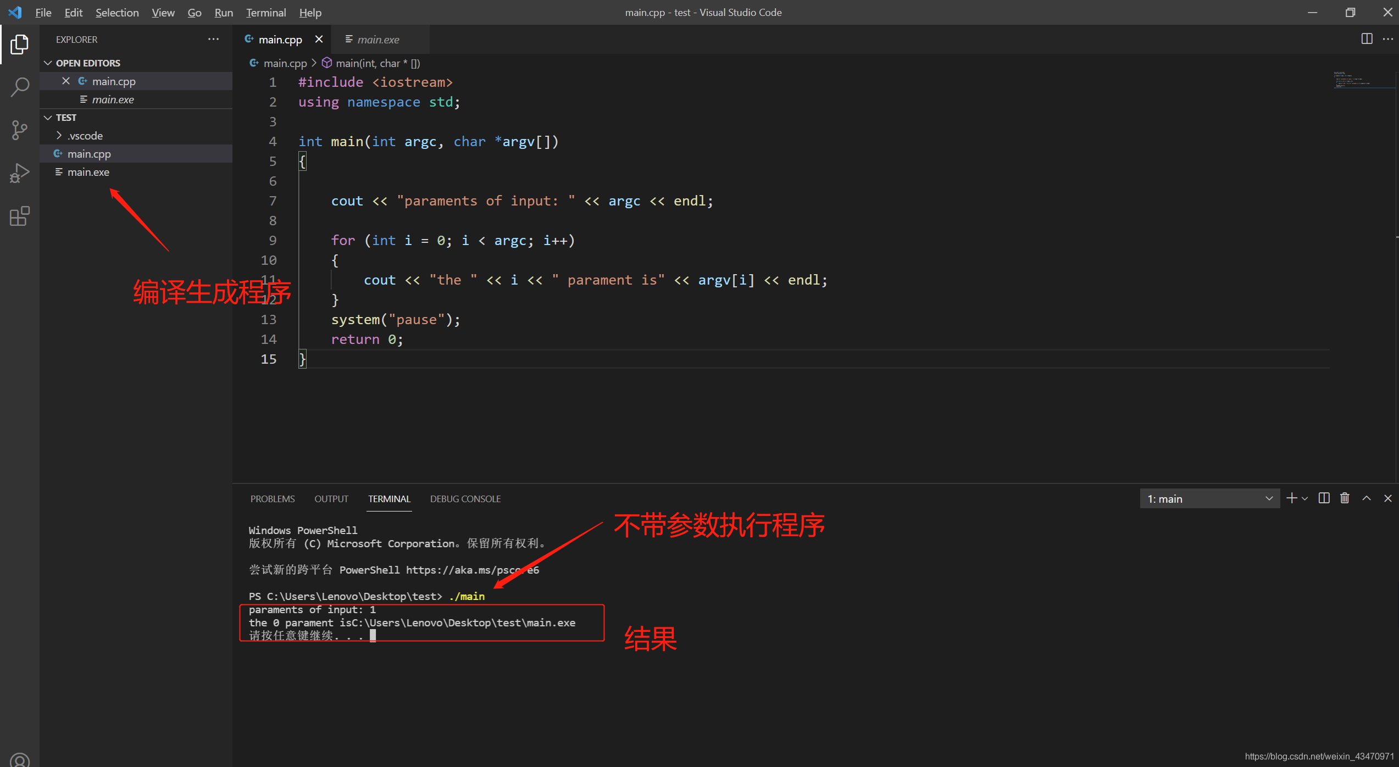Screen dimensions: 1399x767
Task: Expand the .vscode folder
Action: coord(85,136)
